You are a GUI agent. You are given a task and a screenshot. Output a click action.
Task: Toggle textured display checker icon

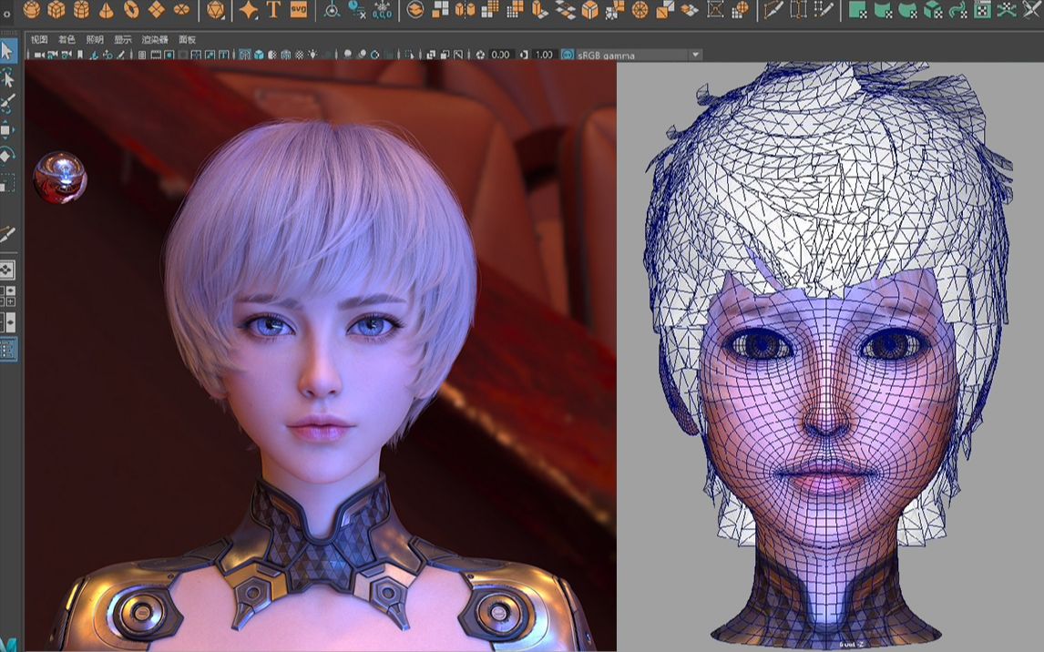[x=300, y=55]
